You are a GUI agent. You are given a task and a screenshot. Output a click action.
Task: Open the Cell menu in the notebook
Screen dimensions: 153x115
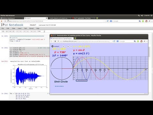[x=25, y=28]
